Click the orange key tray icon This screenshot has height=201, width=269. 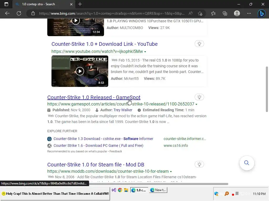[227, 194]
